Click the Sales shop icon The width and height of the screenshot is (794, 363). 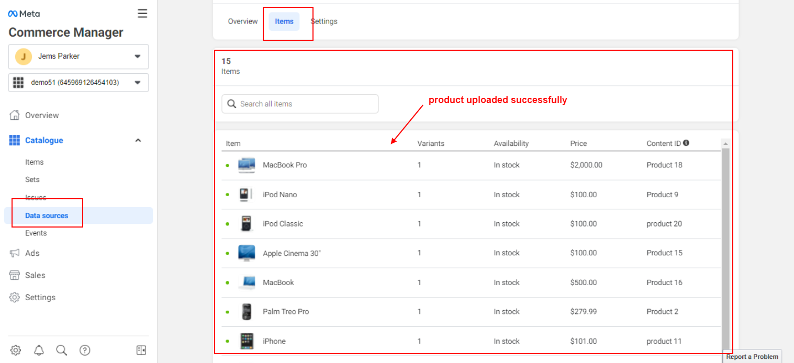click(x=15, y=275)
